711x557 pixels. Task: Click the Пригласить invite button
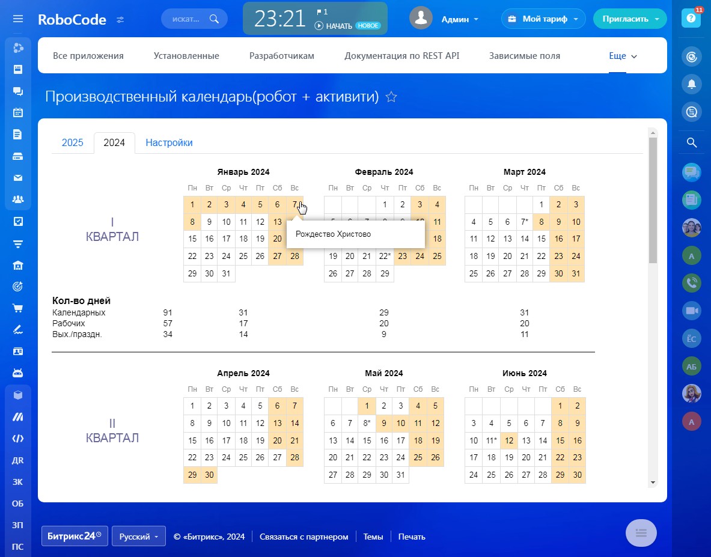630,19
